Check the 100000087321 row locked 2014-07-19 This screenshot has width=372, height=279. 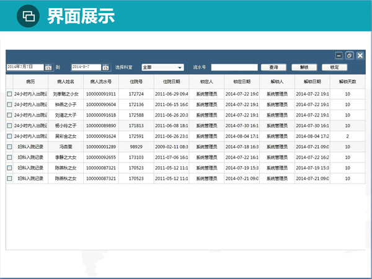click(9, 168)
